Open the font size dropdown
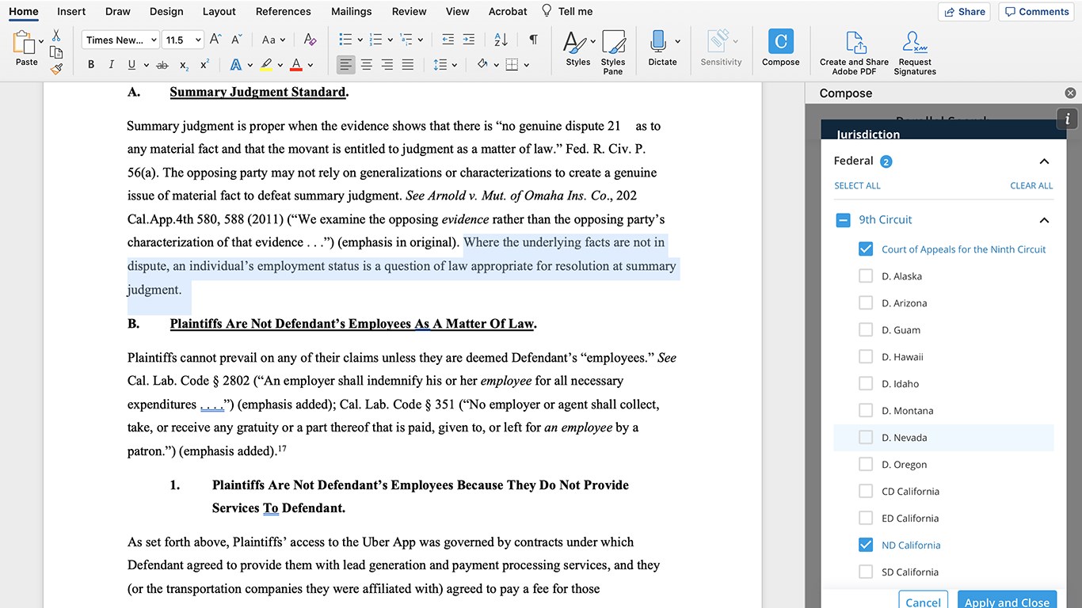The image size is (1082, 608). 197,40
